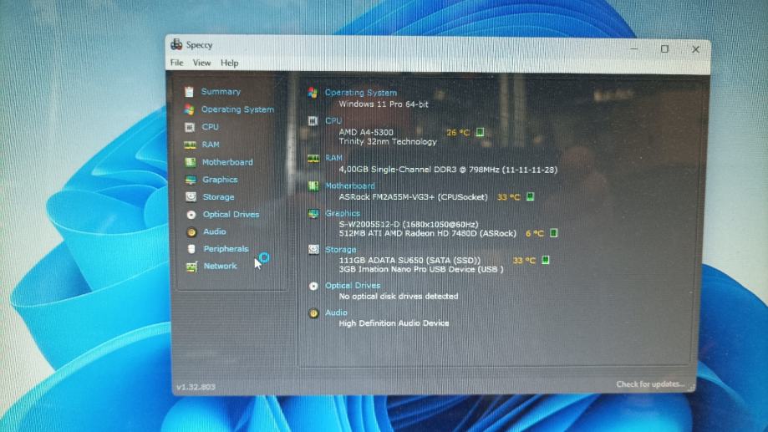
Task: Click the Network card icon in sidebar
Action: coord(191,267)
